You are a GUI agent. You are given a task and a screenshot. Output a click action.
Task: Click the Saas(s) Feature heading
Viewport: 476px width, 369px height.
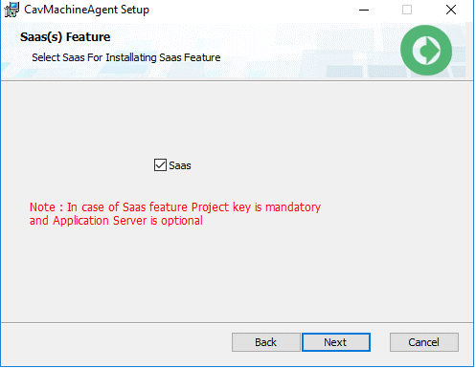(65, 37)
